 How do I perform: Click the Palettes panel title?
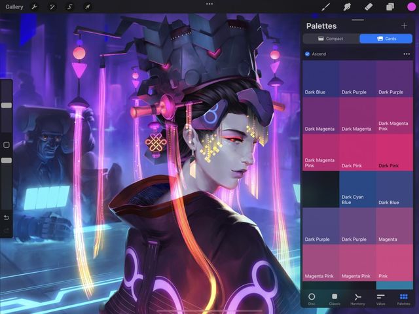pos(321,26)
